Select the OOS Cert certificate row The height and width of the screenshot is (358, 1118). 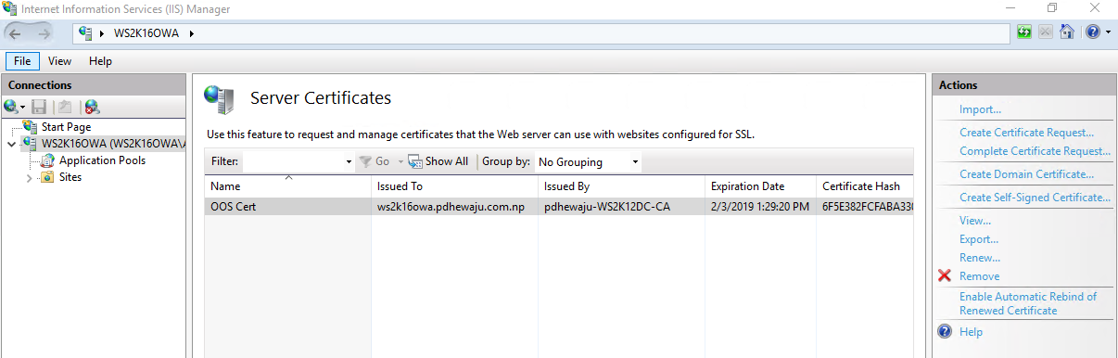point(559,207)
